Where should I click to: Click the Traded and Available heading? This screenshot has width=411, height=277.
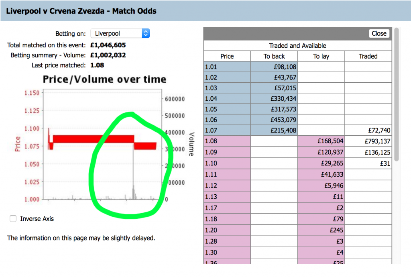point(297,46)
